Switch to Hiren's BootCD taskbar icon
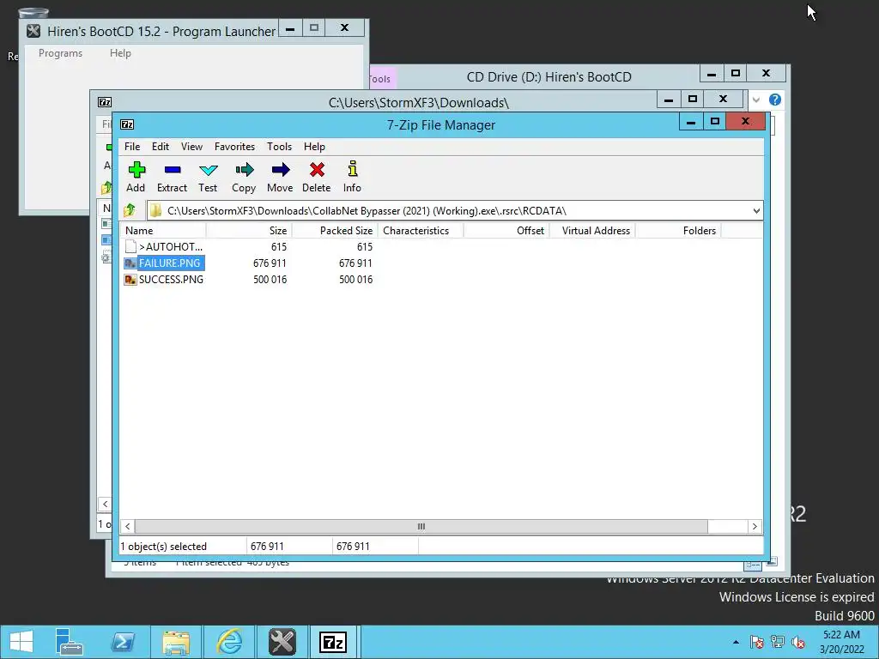 pyautogui.click(x=282, y=642)
